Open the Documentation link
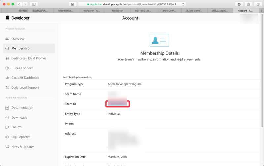Screen dimensions: 264x166 point(22,107)
